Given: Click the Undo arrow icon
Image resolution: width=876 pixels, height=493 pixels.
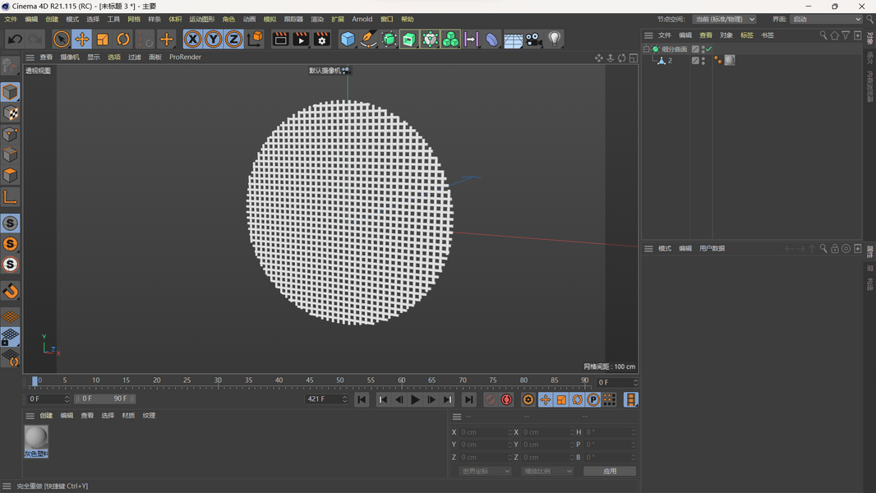Looking at the screenshot, I should click(15, 39).
